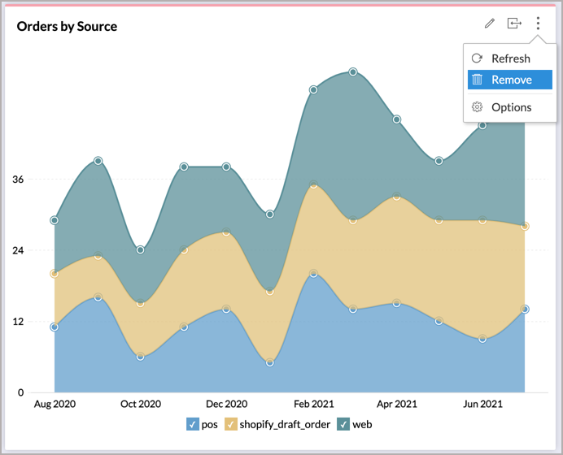Open the three-dot more options menu
This screenshot has height=455, width=563.
[x=538, y=24]
